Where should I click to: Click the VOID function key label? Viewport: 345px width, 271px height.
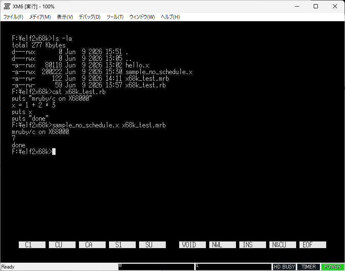(193, 245)
